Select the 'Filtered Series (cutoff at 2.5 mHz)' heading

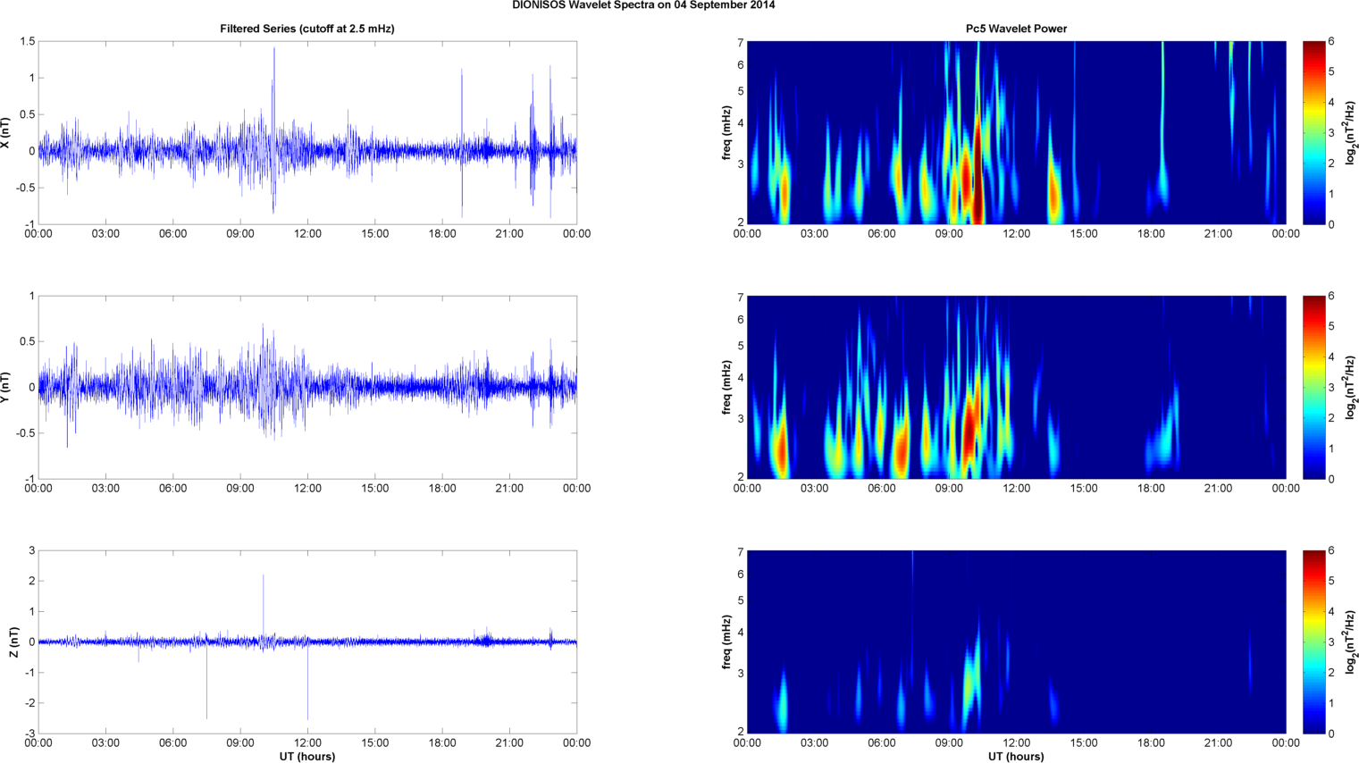click(307, 29)
